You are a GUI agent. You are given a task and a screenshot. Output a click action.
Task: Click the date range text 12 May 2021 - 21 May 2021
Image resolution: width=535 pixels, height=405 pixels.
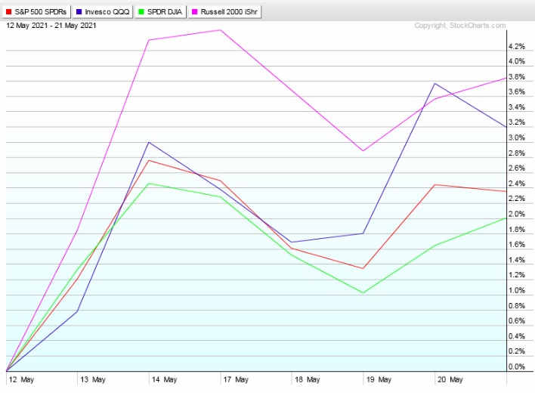point(51,26)
